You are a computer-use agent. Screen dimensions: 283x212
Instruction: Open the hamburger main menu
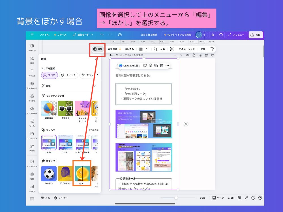point(32,35)
